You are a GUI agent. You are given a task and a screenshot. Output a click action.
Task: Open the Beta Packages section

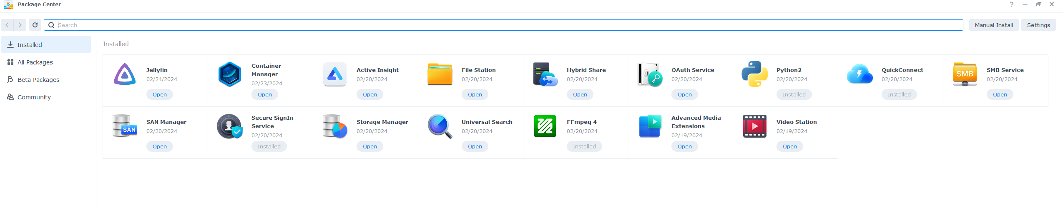(x=38, y=80)
